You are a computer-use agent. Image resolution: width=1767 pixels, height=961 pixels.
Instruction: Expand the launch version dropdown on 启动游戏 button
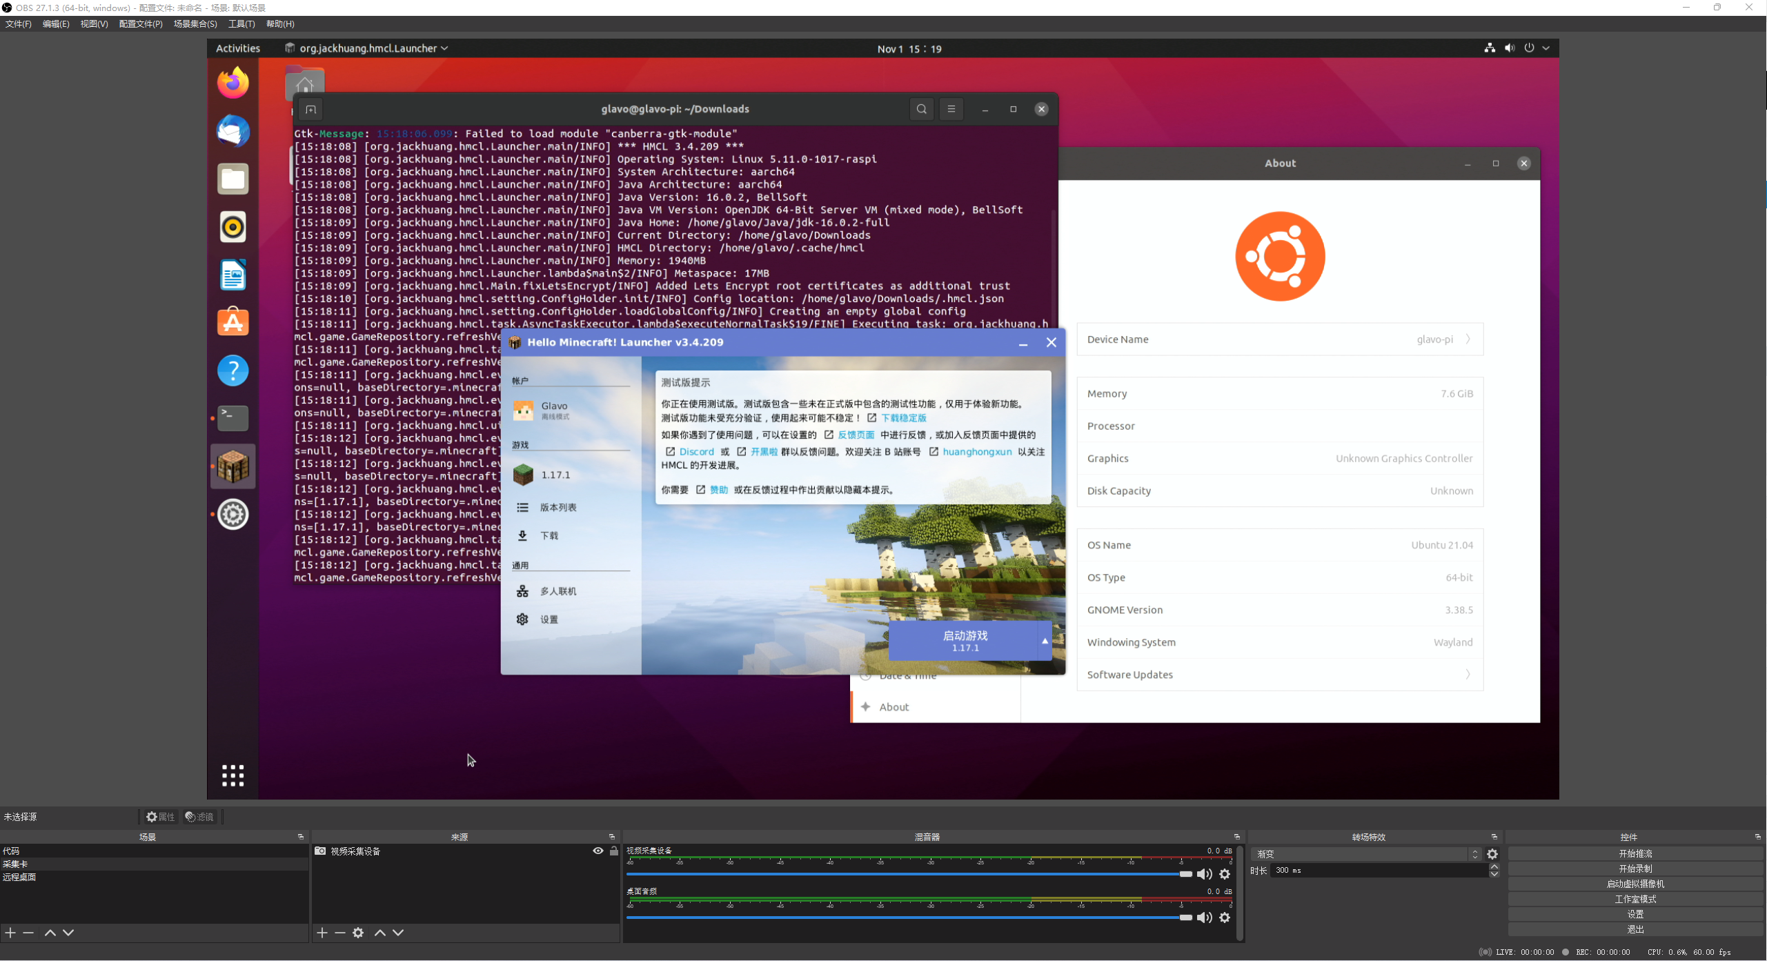1045,641
